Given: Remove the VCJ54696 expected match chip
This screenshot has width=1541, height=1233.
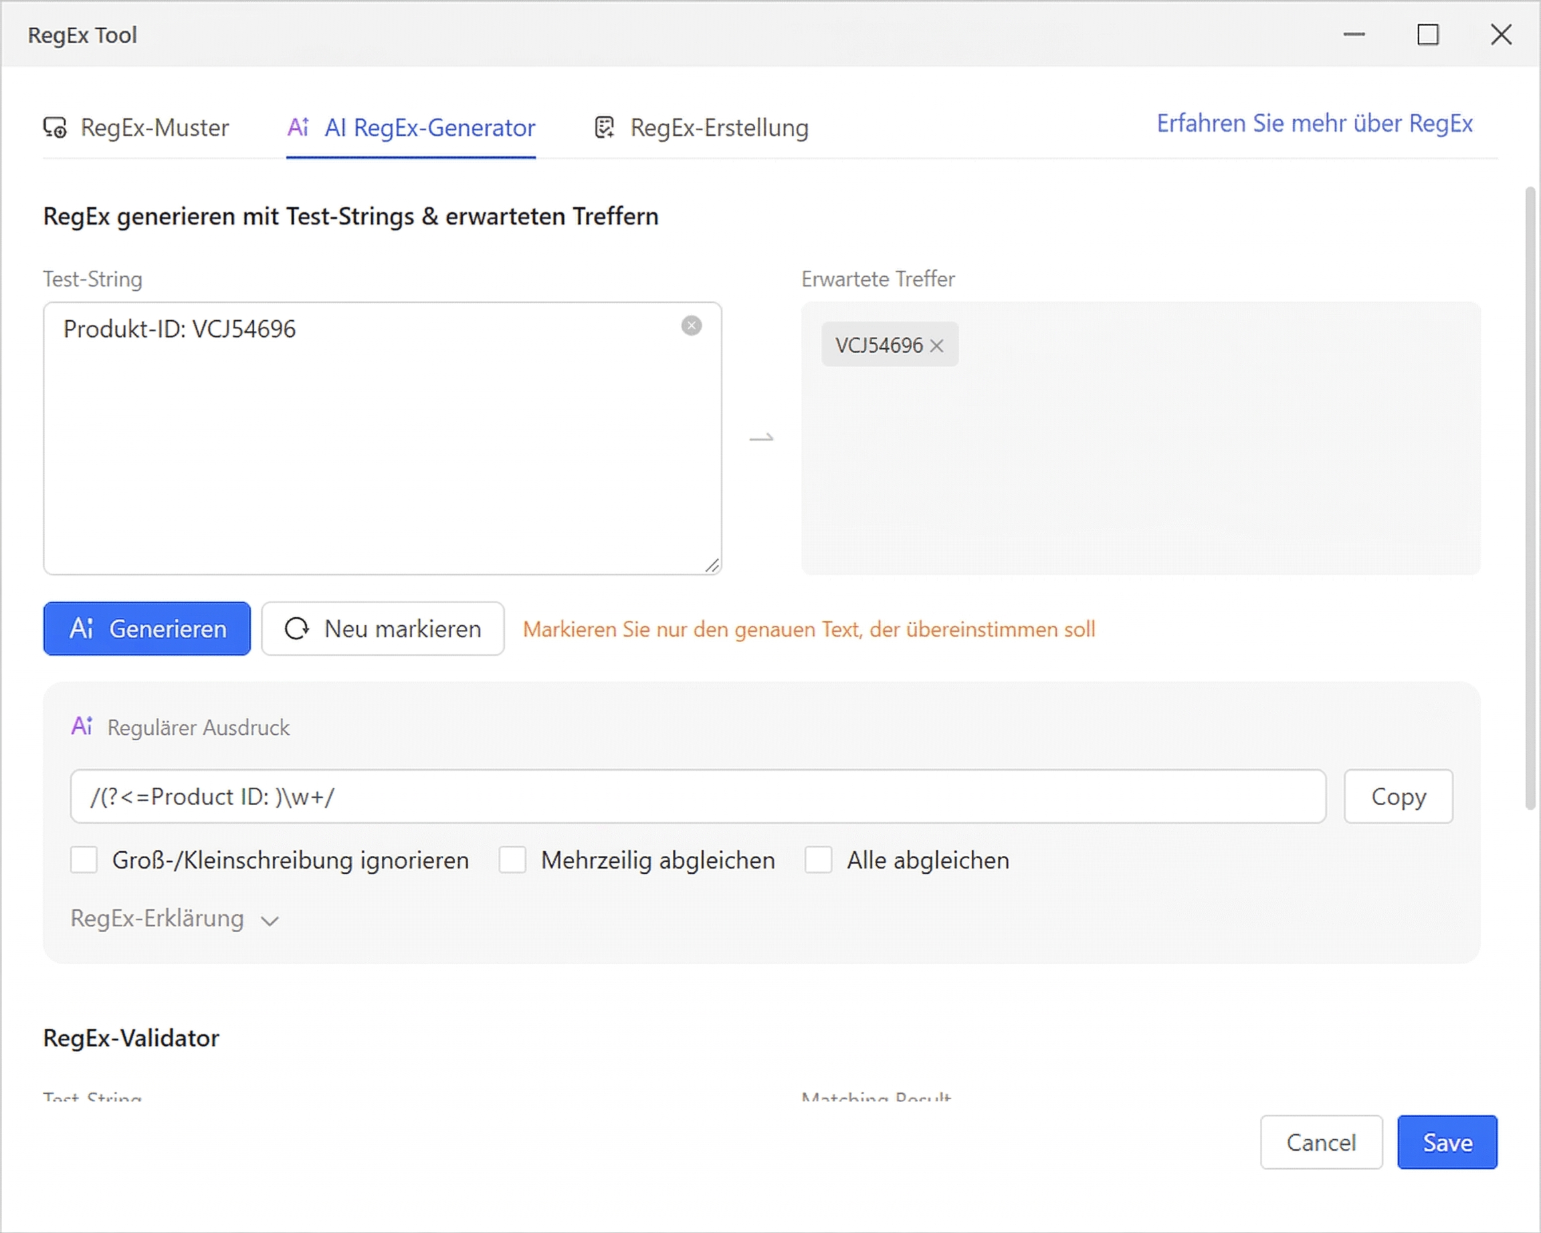Looking at the screenshot, I should [938, 345].
